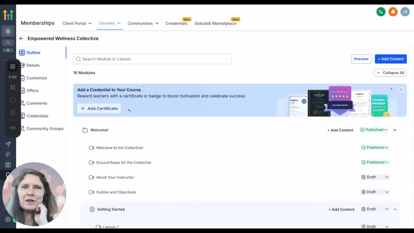Viewport: 414px width, 233px height.
Task: Click the video icon beside Outline and Objectives
Action: coord(91,192)
